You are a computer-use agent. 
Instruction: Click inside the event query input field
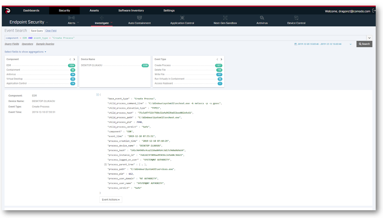tap(185, 38)
